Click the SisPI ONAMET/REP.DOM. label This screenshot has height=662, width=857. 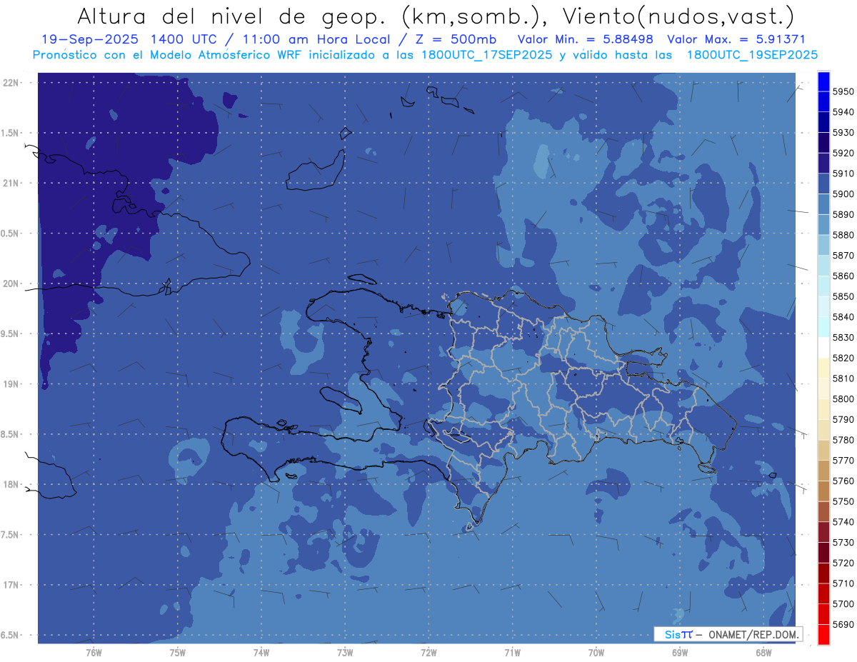[728, 634]
